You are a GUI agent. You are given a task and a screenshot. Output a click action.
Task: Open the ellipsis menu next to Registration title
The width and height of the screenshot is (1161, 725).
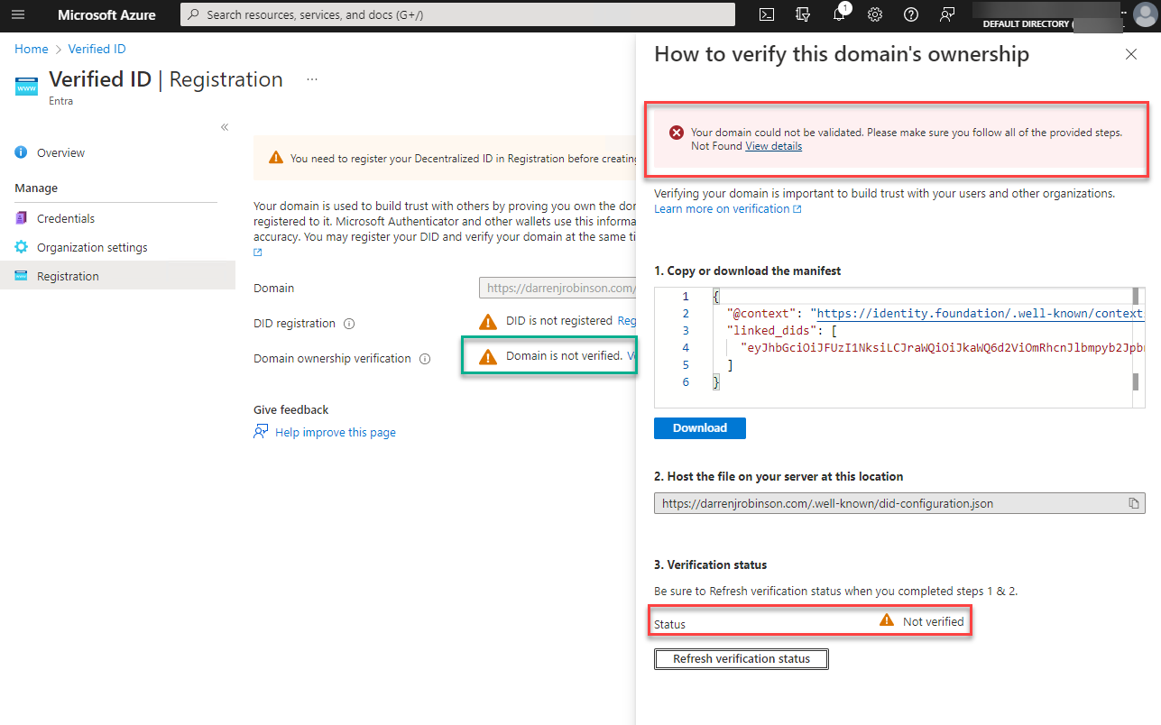click(x=311, y=79)
